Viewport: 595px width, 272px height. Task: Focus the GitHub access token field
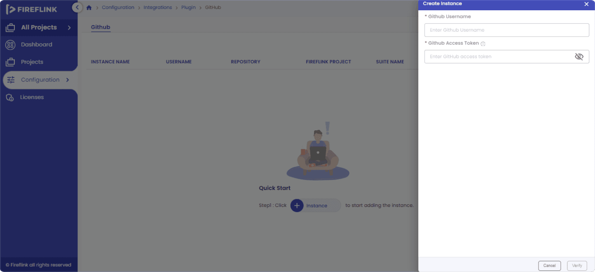coord(506,57)
